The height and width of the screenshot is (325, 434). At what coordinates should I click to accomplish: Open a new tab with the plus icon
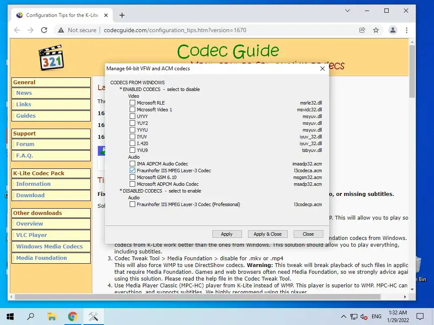122,15
